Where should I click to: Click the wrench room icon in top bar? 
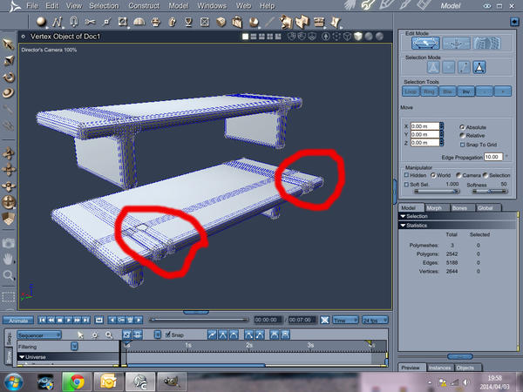[367, 5]
